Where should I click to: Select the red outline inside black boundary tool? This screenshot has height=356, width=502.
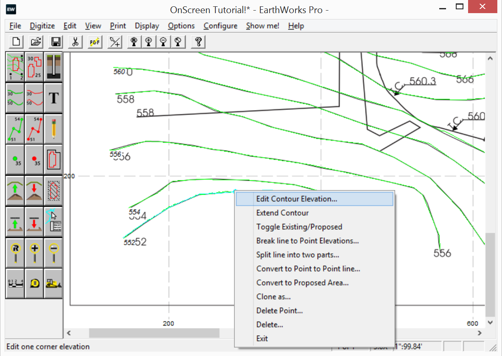(53, 160)
